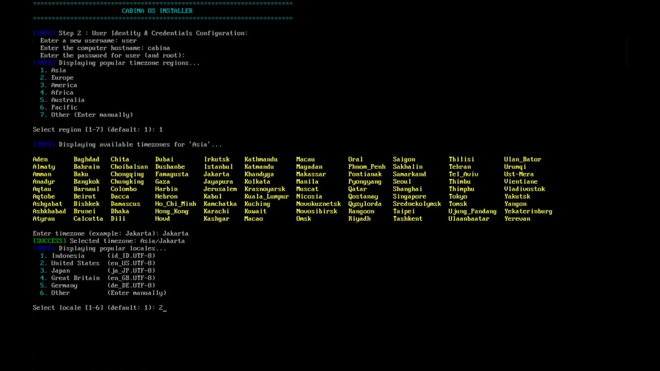
Task: Click the '1. Indonesia (id_ID.UTF-8)' locale line
Action: 97,256
